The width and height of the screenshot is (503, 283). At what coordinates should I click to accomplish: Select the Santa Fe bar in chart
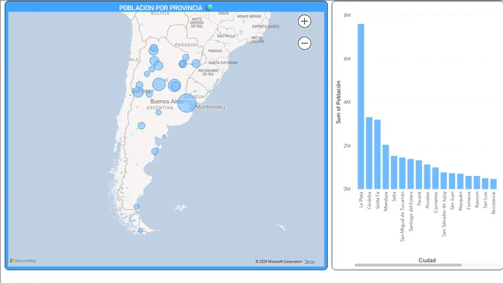coord(377,154)
